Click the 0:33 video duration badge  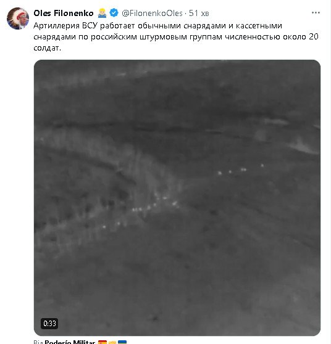pyautogui.click(x=49, y=324)
